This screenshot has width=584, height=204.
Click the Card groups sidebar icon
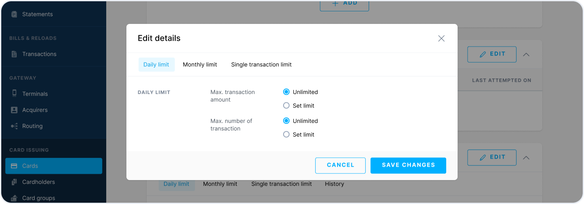click(x=14, y=198)
